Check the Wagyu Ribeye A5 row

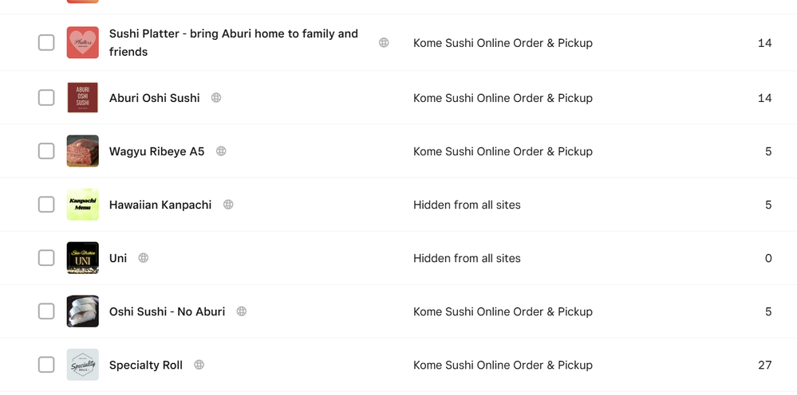46,151
